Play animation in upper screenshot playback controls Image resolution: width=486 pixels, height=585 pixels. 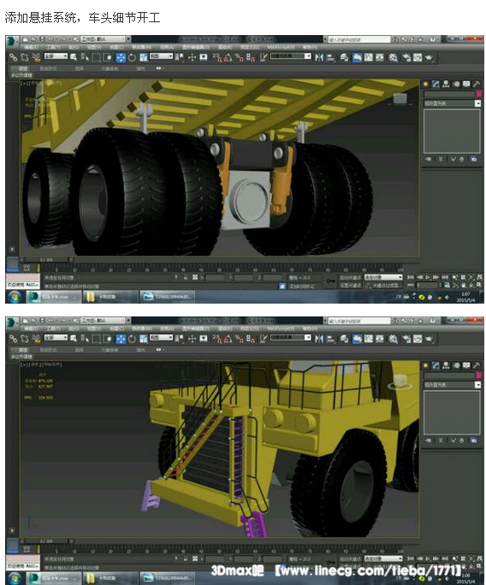pos(428,277)
